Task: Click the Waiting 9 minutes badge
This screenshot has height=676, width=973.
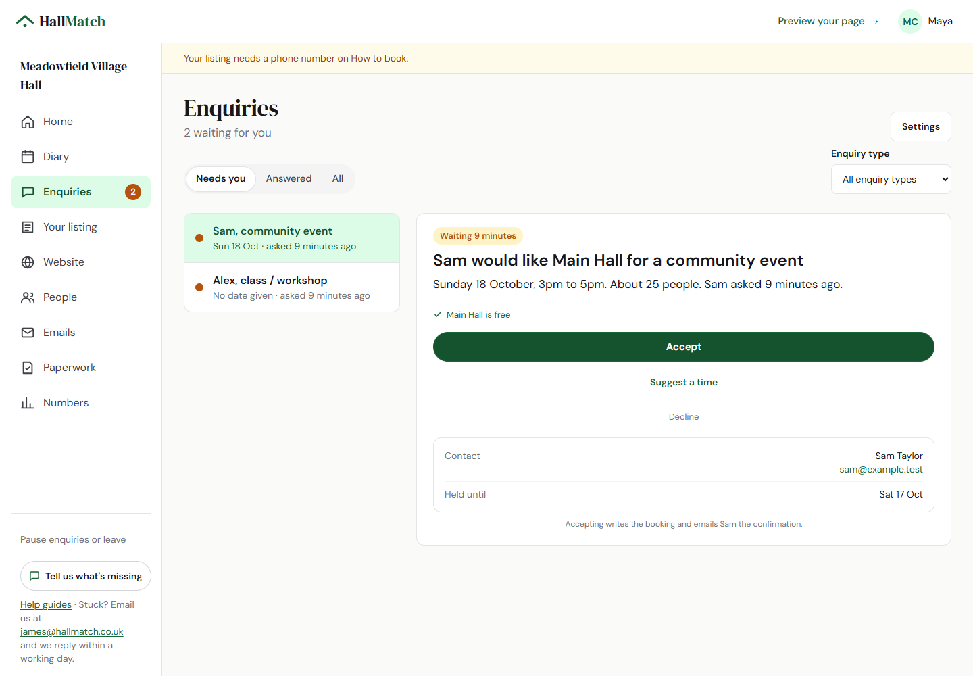Action: [478, 236]
